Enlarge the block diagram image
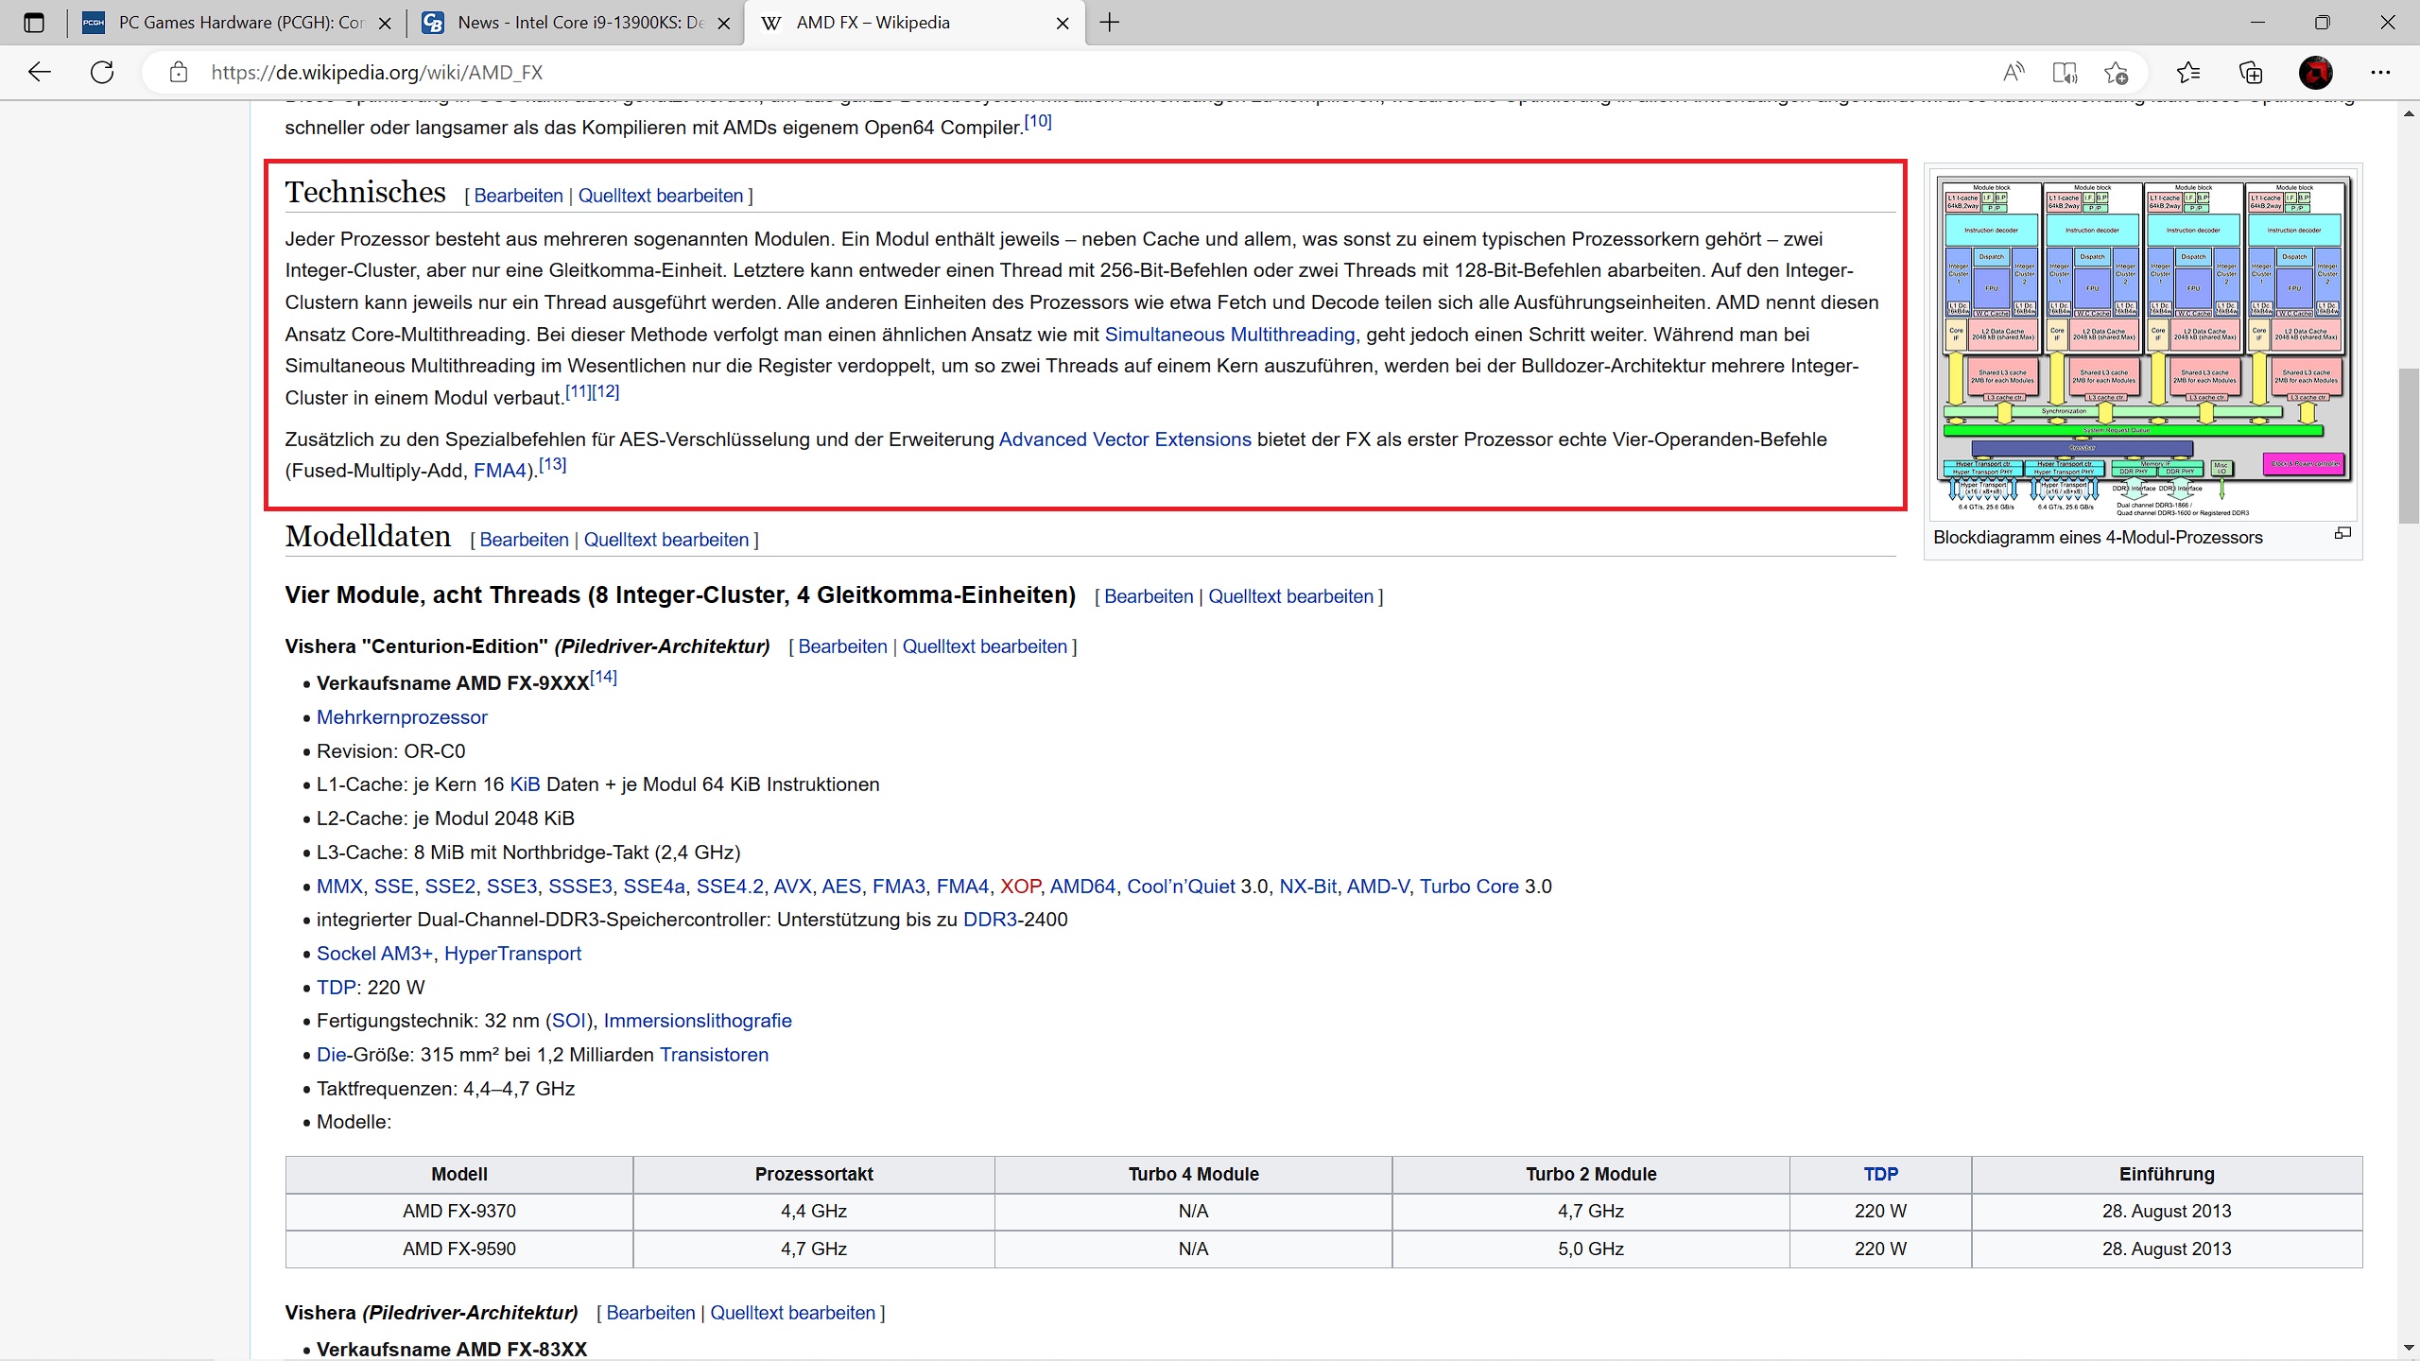 2342,534
